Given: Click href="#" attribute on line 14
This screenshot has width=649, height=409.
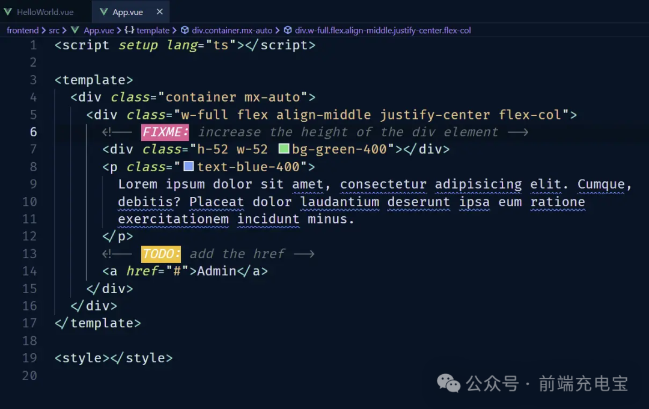Looking at the screenshot, I should [x=157, y=271].
